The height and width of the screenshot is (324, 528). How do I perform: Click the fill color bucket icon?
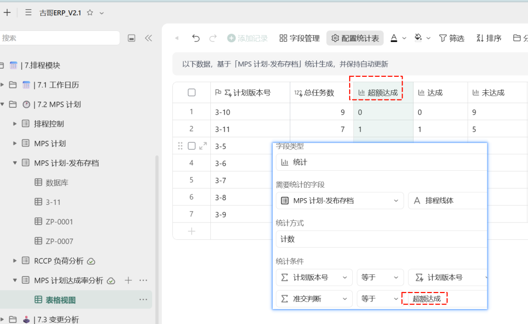[418, 38]
